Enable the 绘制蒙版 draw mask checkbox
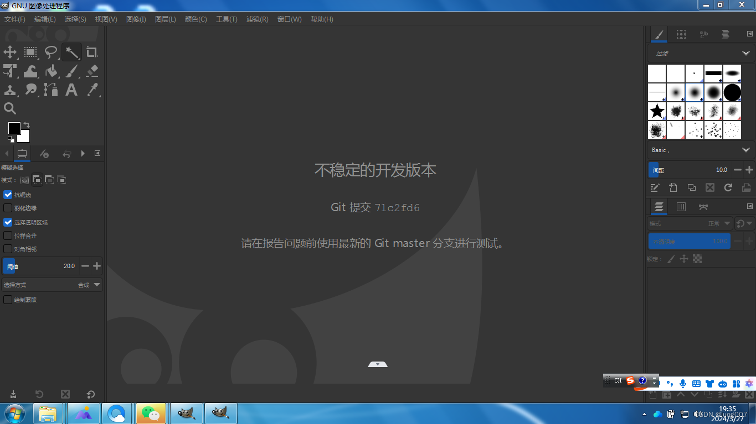Screen dimensions: 756x424 click(8, 300)
